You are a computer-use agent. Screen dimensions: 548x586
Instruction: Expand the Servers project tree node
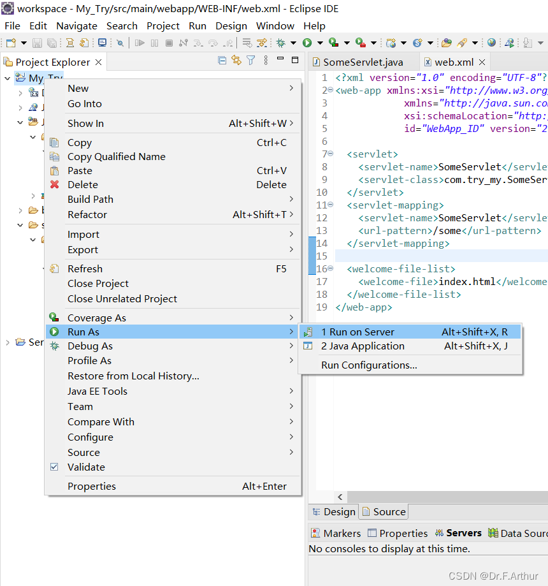[x=7, y=342]
